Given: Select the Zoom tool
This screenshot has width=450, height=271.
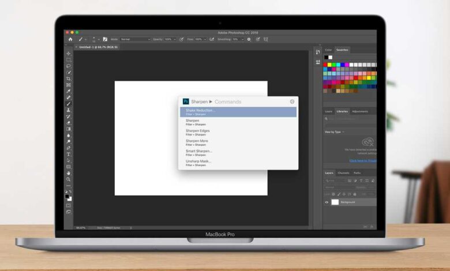Looking at the screenshot, I should pos(68,179).
